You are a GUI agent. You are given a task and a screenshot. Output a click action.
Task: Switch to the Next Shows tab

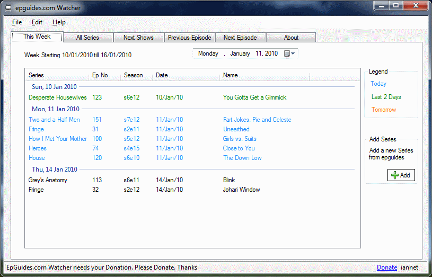(x=138, y=38)
